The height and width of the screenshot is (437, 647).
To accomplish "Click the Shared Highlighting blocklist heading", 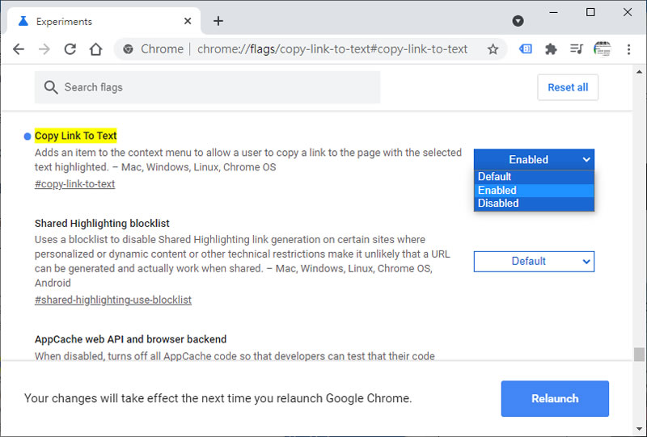I will pos(102,224).
